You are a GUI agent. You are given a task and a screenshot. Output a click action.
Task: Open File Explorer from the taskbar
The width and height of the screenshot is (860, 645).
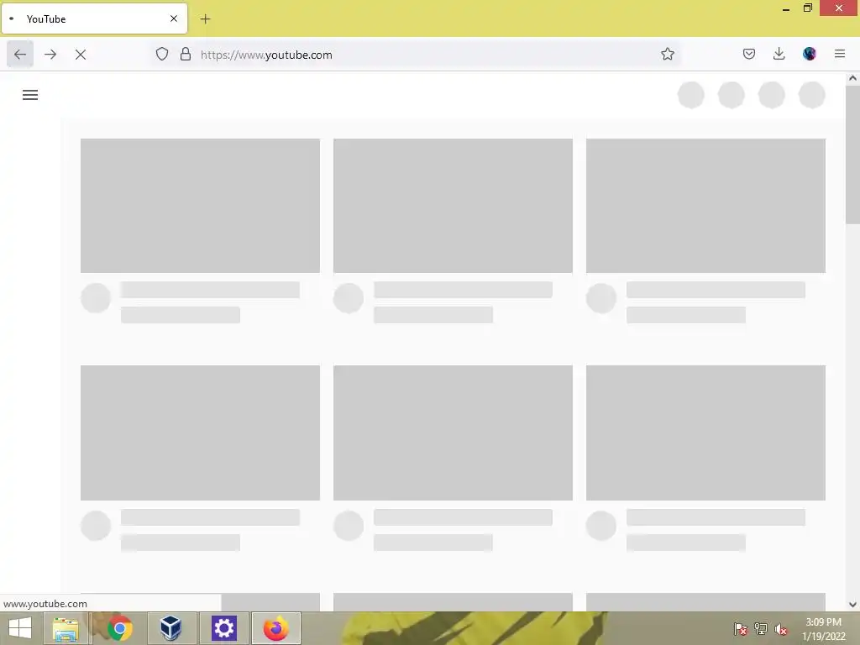pos(66,628)
